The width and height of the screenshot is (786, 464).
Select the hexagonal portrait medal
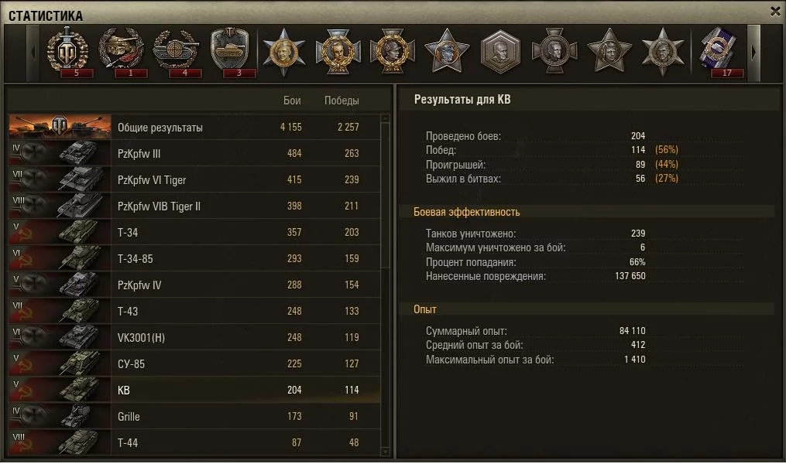(x=500, y=52)
